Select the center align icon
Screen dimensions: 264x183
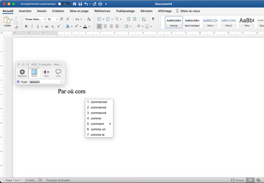point(105,26)
